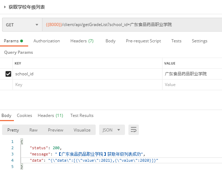Open the Test Results tab
Viewport: 222px width, 178px height.
pos(82,116)
